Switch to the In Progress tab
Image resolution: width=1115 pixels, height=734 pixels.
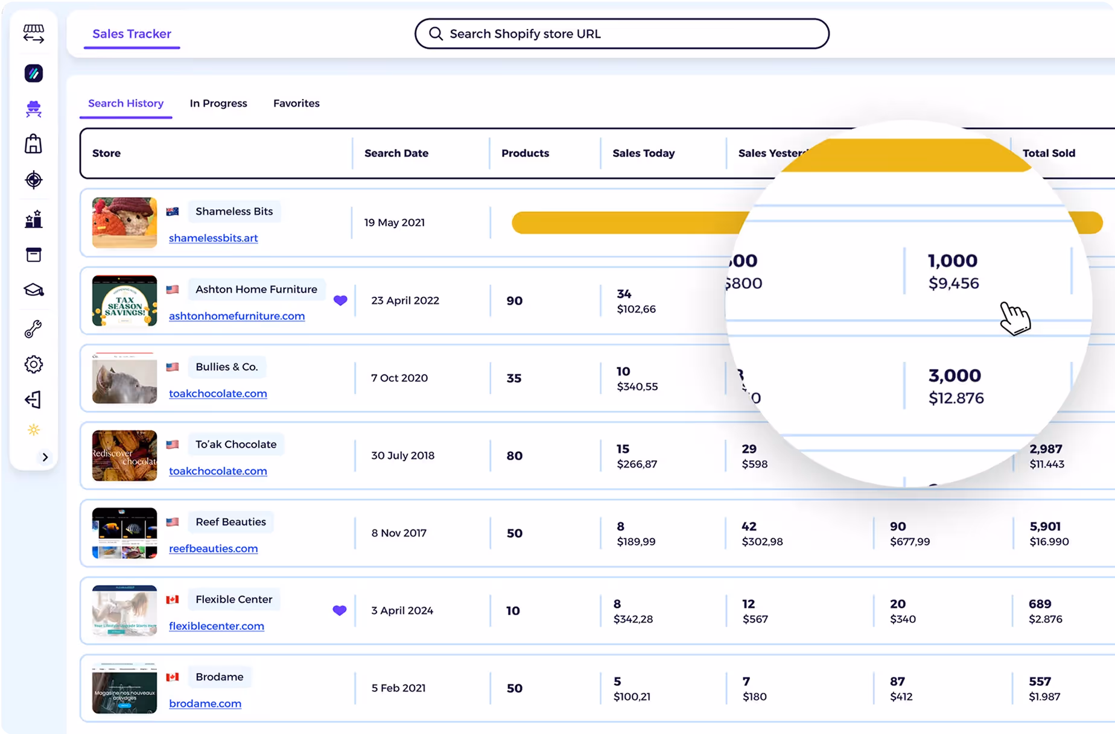(x=218, y=103)
